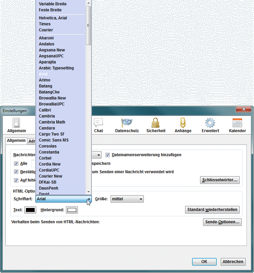Choose Aparajita font

coord(61,62)
